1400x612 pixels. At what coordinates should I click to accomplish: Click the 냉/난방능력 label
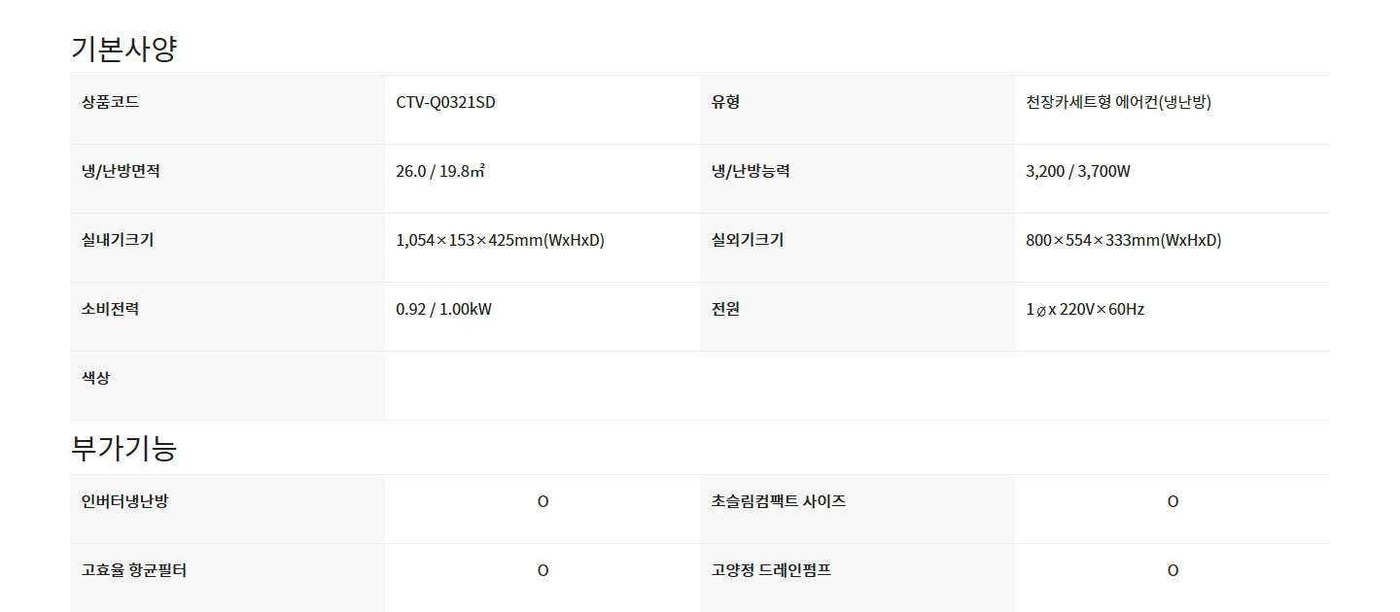[x=751, y=171]
